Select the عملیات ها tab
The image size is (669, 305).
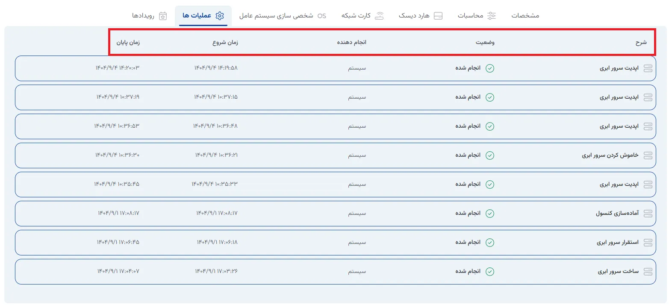click(203, 16)
